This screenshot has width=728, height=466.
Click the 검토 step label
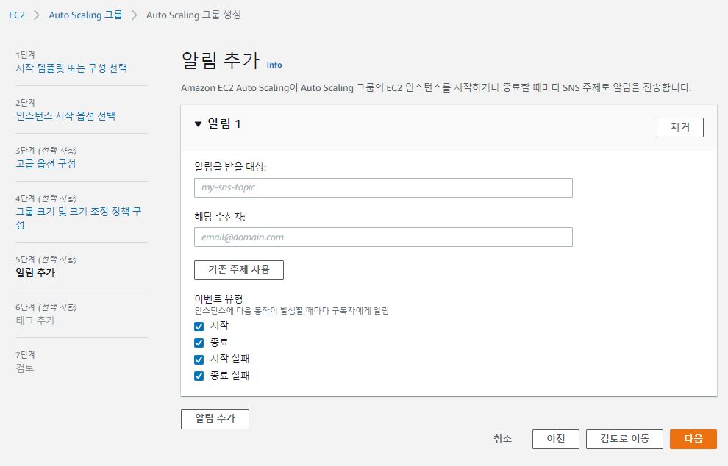point(25,368)
